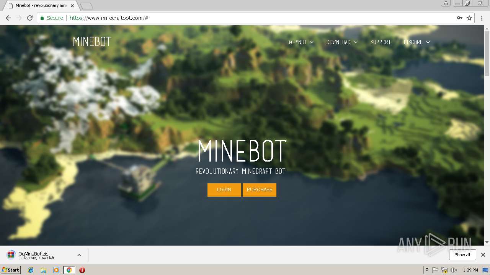490x275 pixels.
Task: Click the OqMineBot.zip archive file icon
Action: click(11, 255)
